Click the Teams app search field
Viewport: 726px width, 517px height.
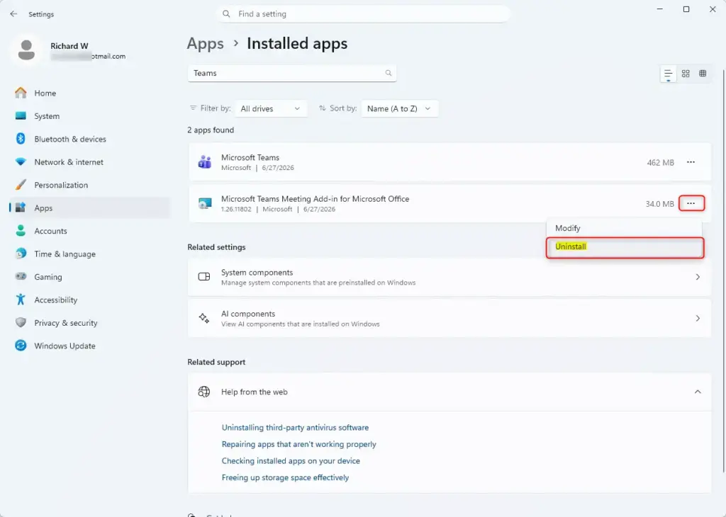[291, 73]
